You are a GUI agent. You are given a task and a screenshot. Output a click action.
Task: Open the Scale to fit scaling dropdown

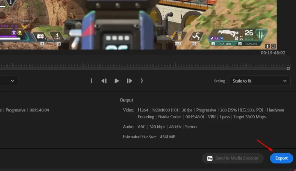click(x=259, y=81)
